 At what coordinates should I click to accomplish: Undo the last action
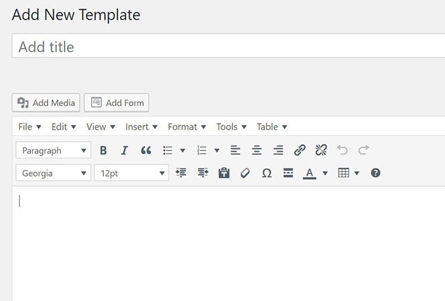pos(342,150)
